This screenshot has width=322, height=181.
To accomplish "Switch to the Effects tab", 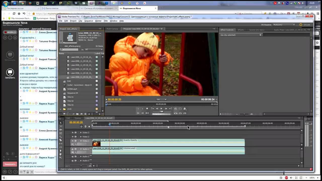I will point(240,30).
